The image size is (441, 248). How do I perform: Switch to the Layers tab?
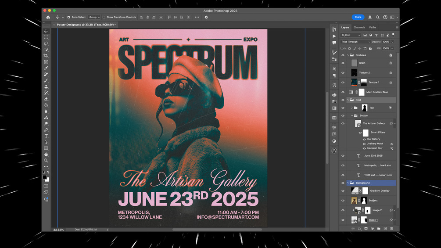345,27
